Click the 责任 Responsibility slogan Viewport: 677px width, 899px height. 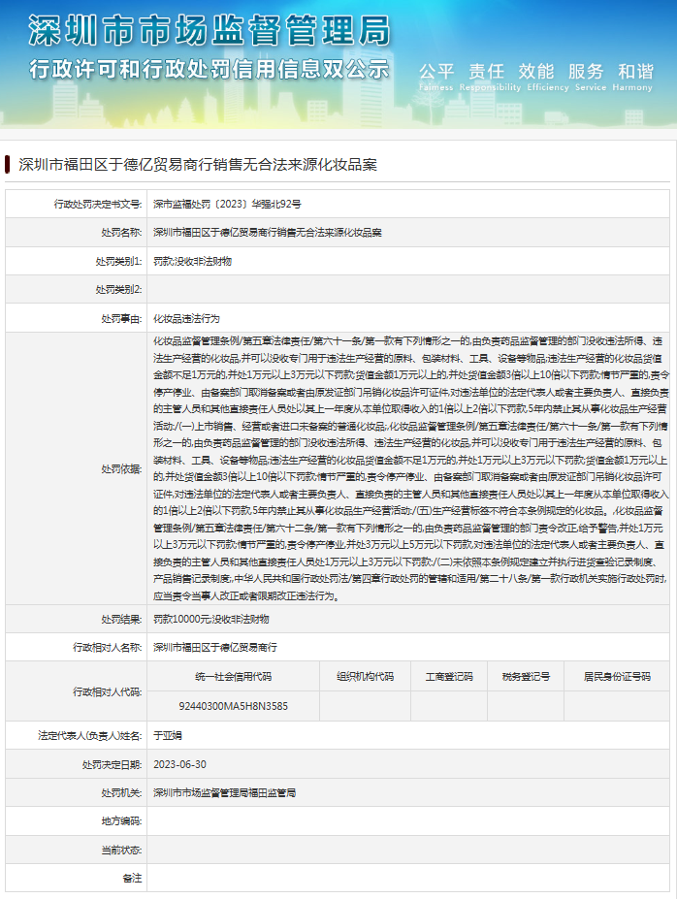490,77
